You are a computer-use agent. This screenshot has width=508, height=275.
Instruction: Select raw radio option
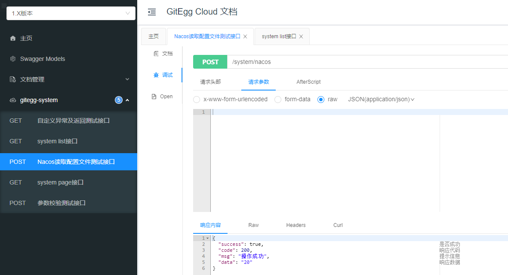pyautogui.click(x=321, y=100)
